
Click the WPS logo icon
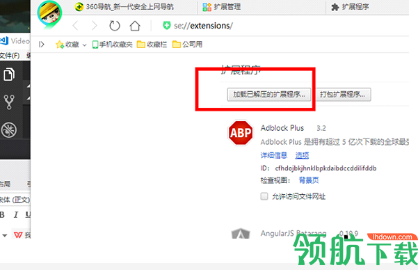tap(18, 235)
